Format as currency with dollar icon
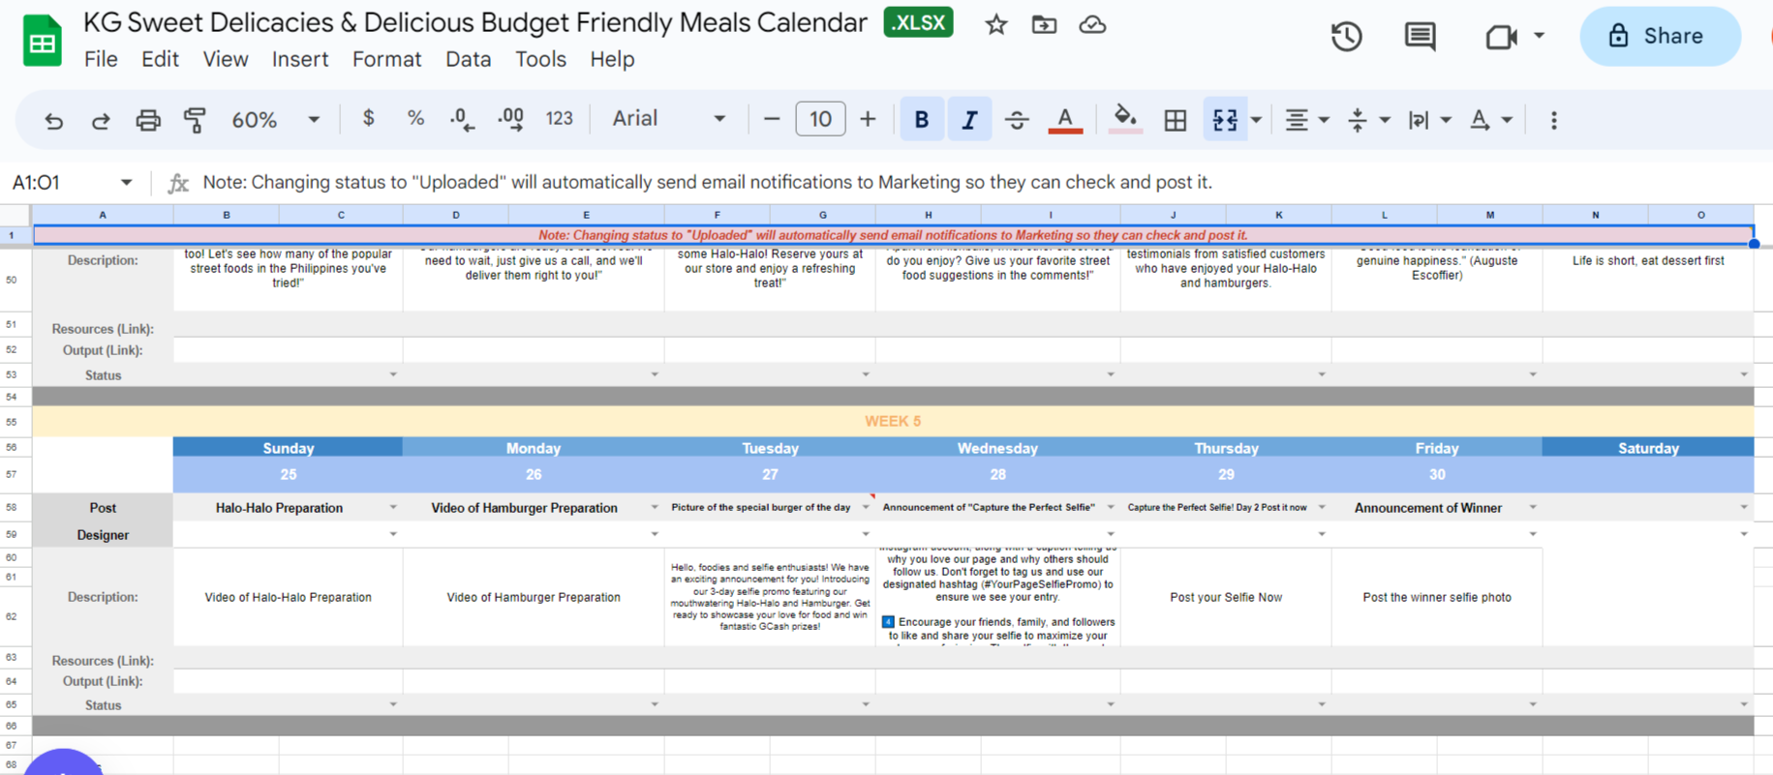Screen dimensions: 1773x775 point(368,119)
